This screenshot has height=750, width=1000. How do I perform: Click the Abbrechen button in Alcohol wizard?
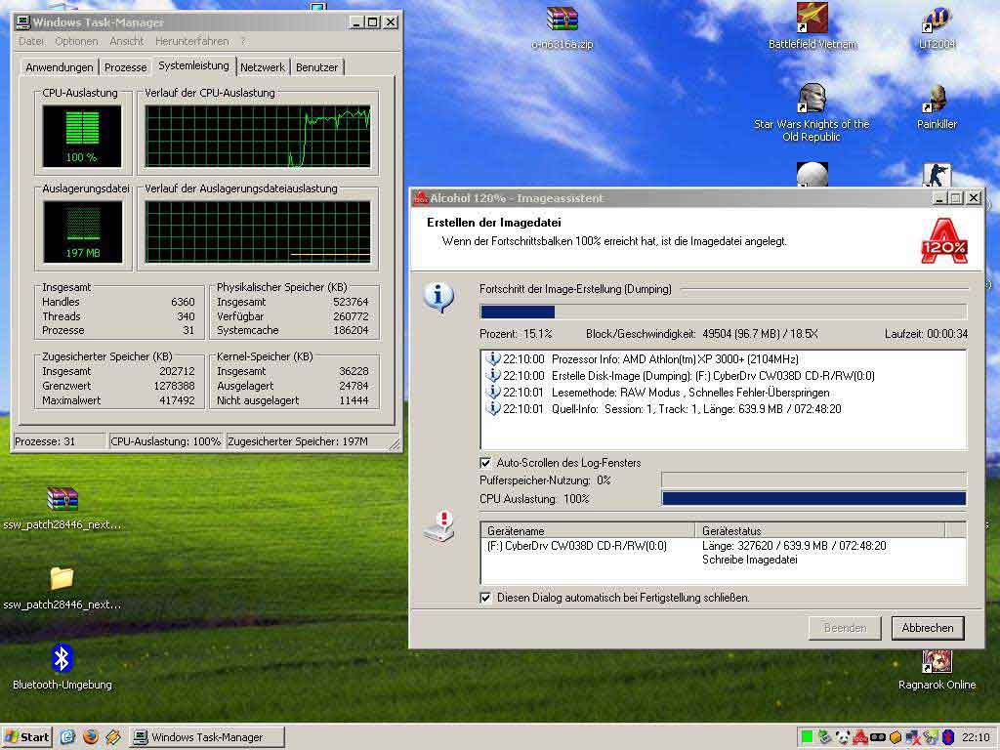[x=928, y=628]
